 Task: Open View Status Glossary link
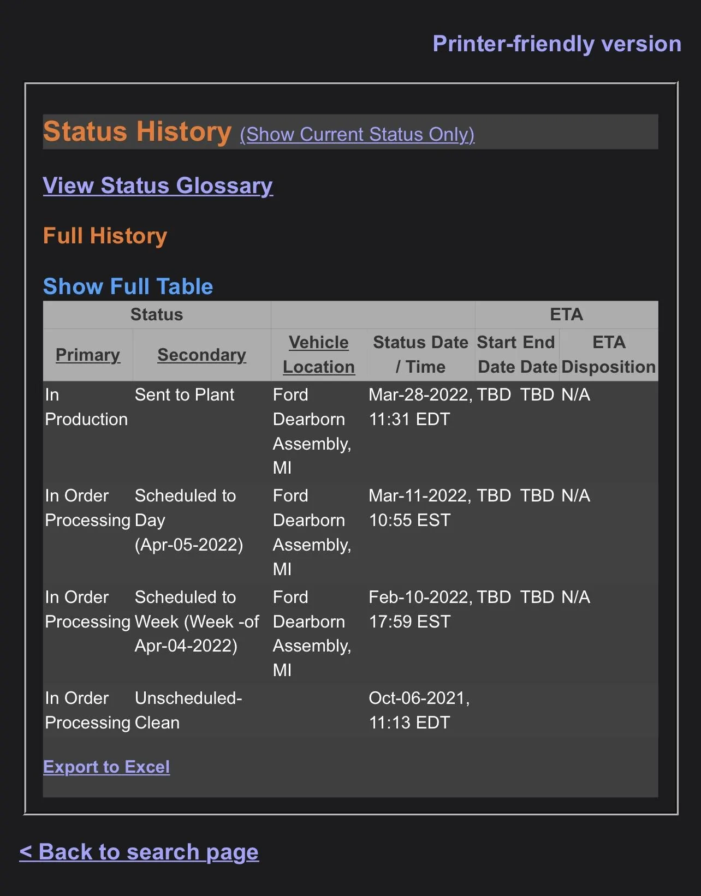pos(158,186)
